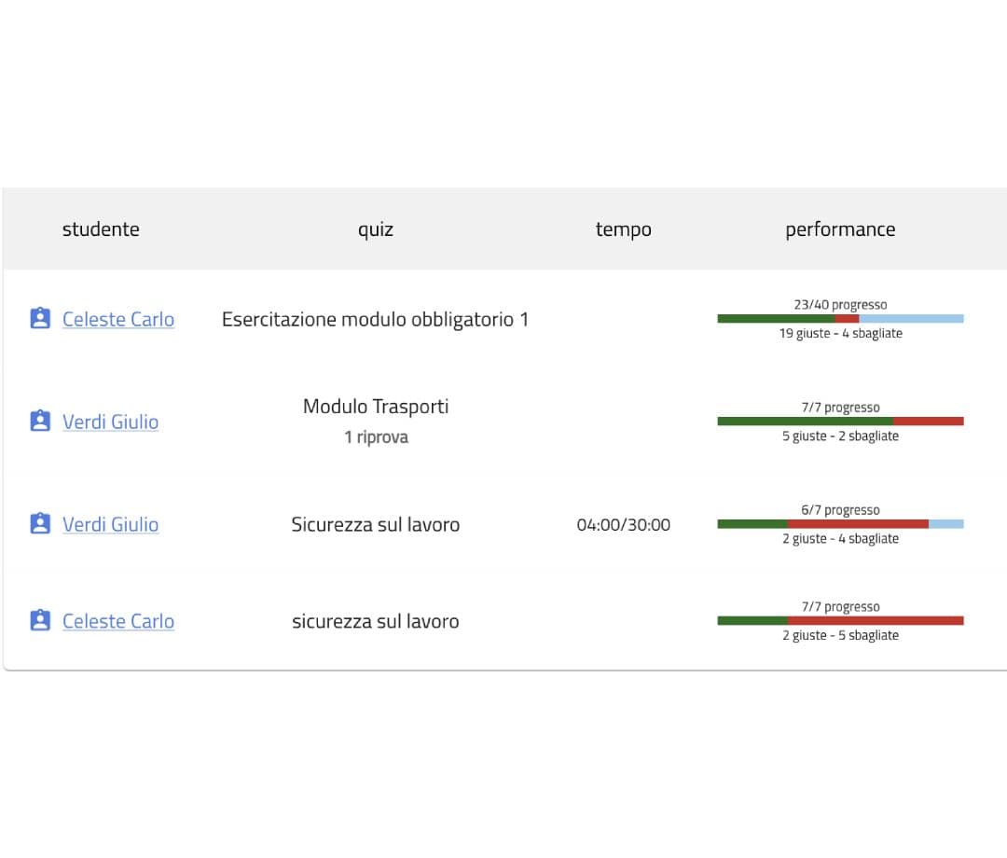Open Celeste Carlo link for Esercitazione modulo obbligatorio 1

117,319
